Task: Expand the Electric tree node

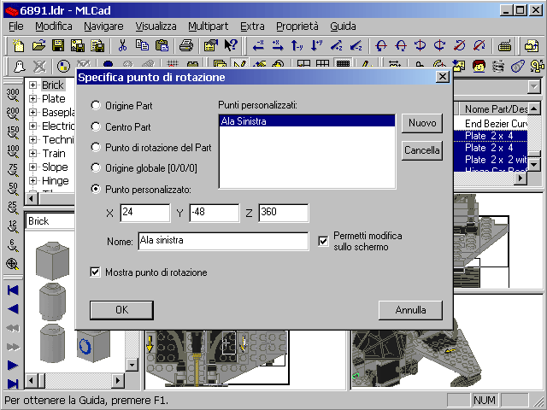Action: click(32, 126)
